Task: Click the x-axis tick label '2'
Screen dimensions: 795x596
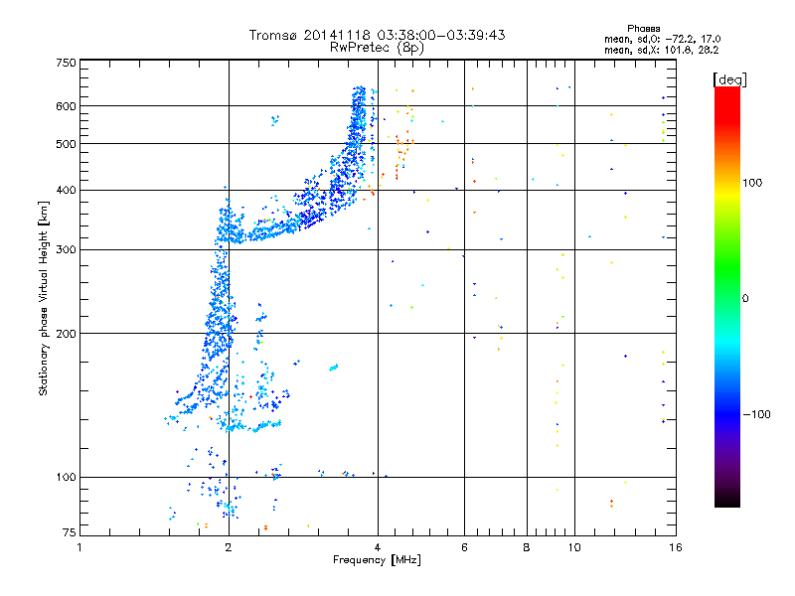Action: (229, 547)
